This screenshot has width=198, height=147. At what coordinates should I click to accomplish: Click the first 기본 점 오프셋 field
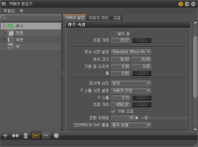[x=121, y=66]
